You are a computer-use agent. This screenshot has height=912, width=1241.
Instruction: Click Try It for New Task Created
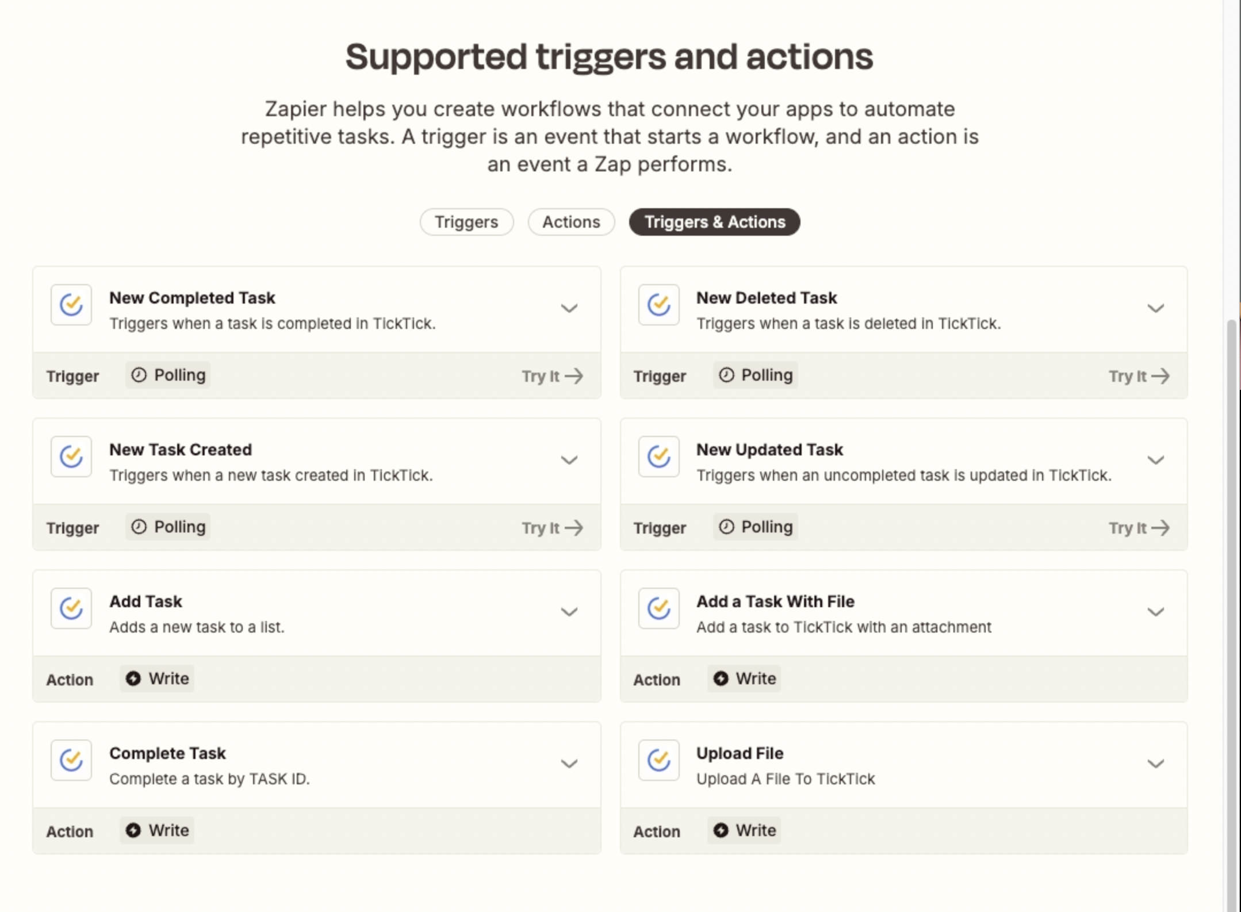click(x=552, y=528)
